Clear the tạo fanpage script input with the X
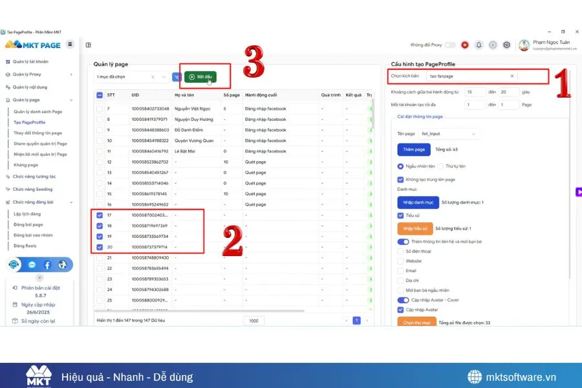This screenshot has height=388, width=582. pyautogui.click(x=512, y=76)
